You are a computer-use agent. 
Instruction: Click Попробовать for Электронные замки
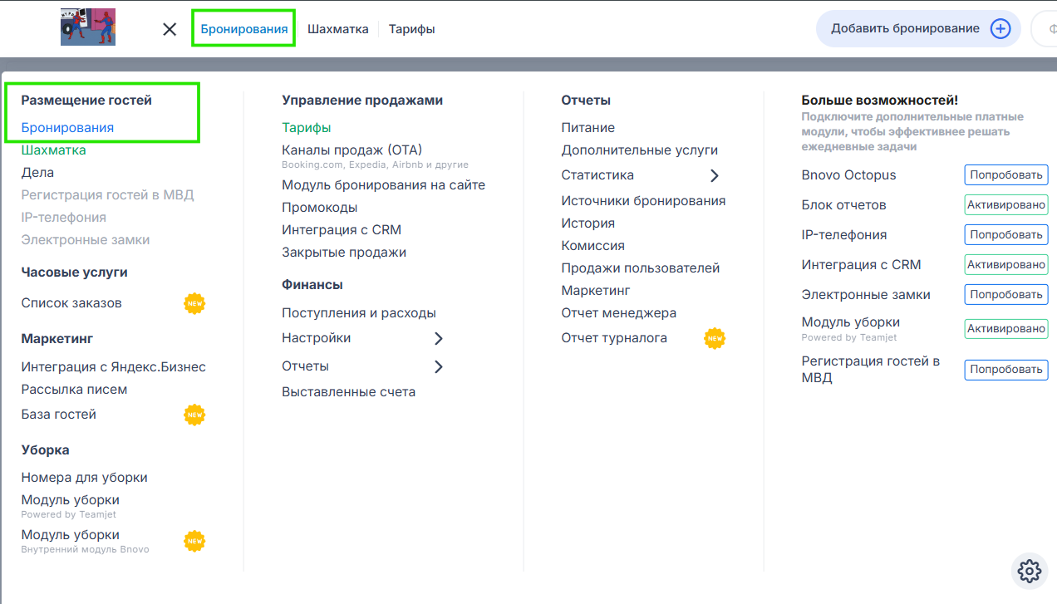[x=1005, y=295]
